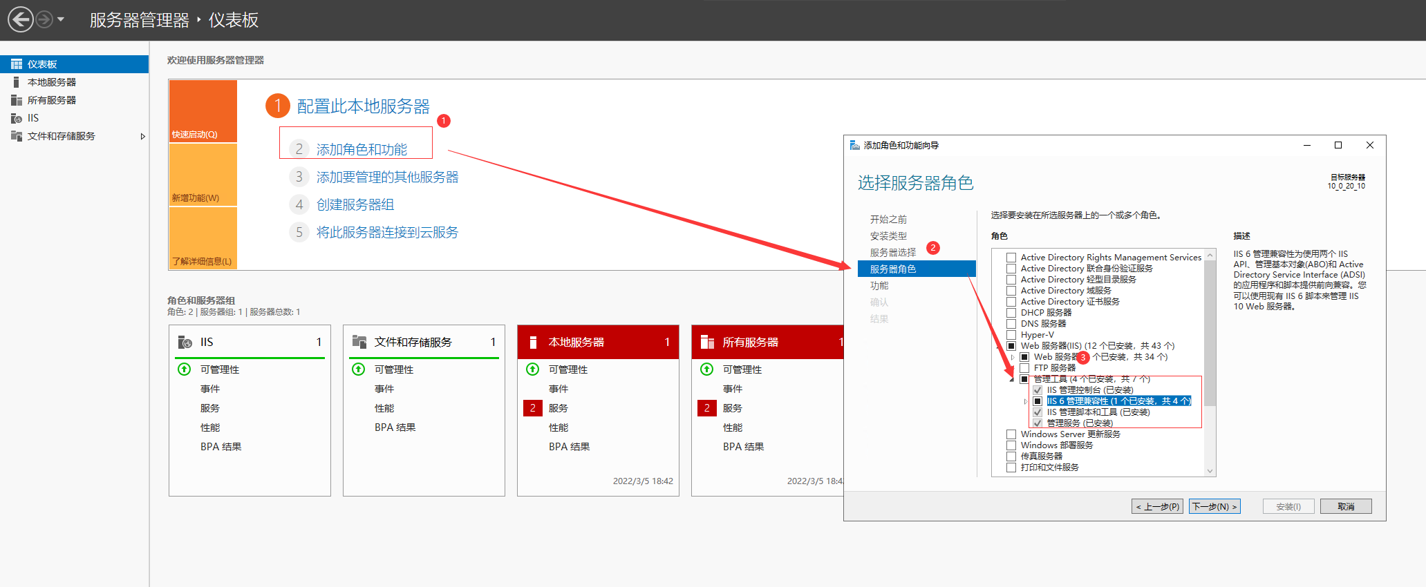The width and height of the screenshot is (1426, 587).
Task: Select 所有服务器 in the left sidebar
Action: [74, 100]
